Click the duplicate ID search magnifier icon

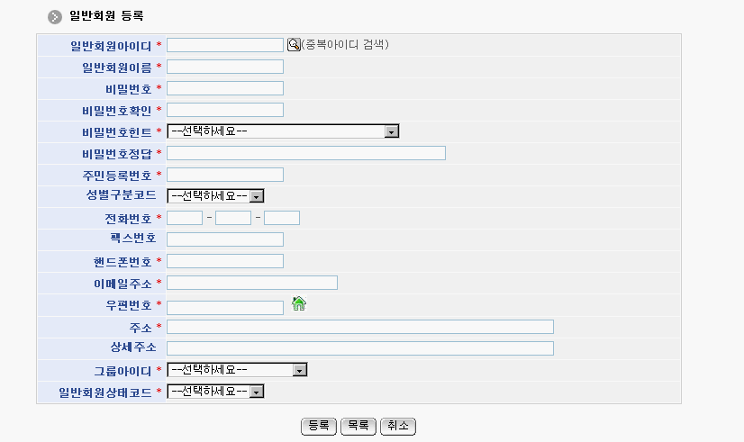(x=294, y=44)
